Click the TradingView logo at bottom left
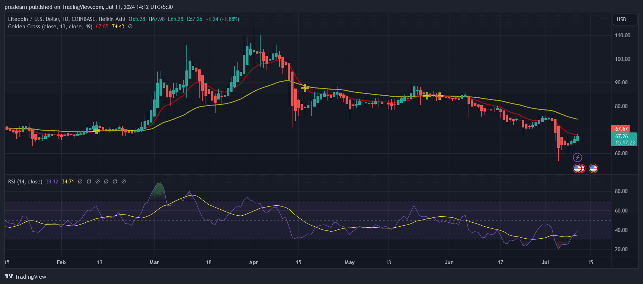The image size is (643, 284). [26, 277]
